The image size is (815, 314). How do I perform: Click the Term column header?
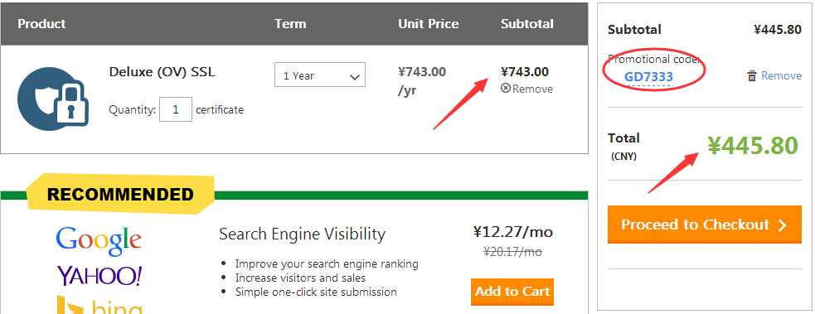[290, 24]
